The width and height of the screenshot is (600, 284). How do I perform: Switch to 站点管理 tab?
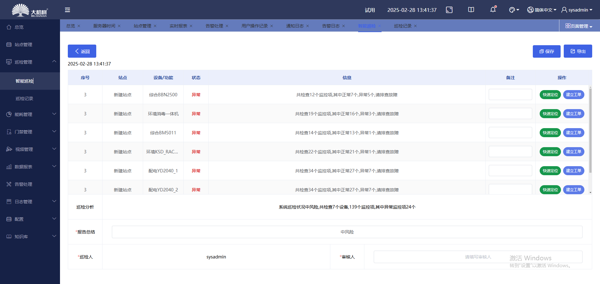[x=142, y=26]
